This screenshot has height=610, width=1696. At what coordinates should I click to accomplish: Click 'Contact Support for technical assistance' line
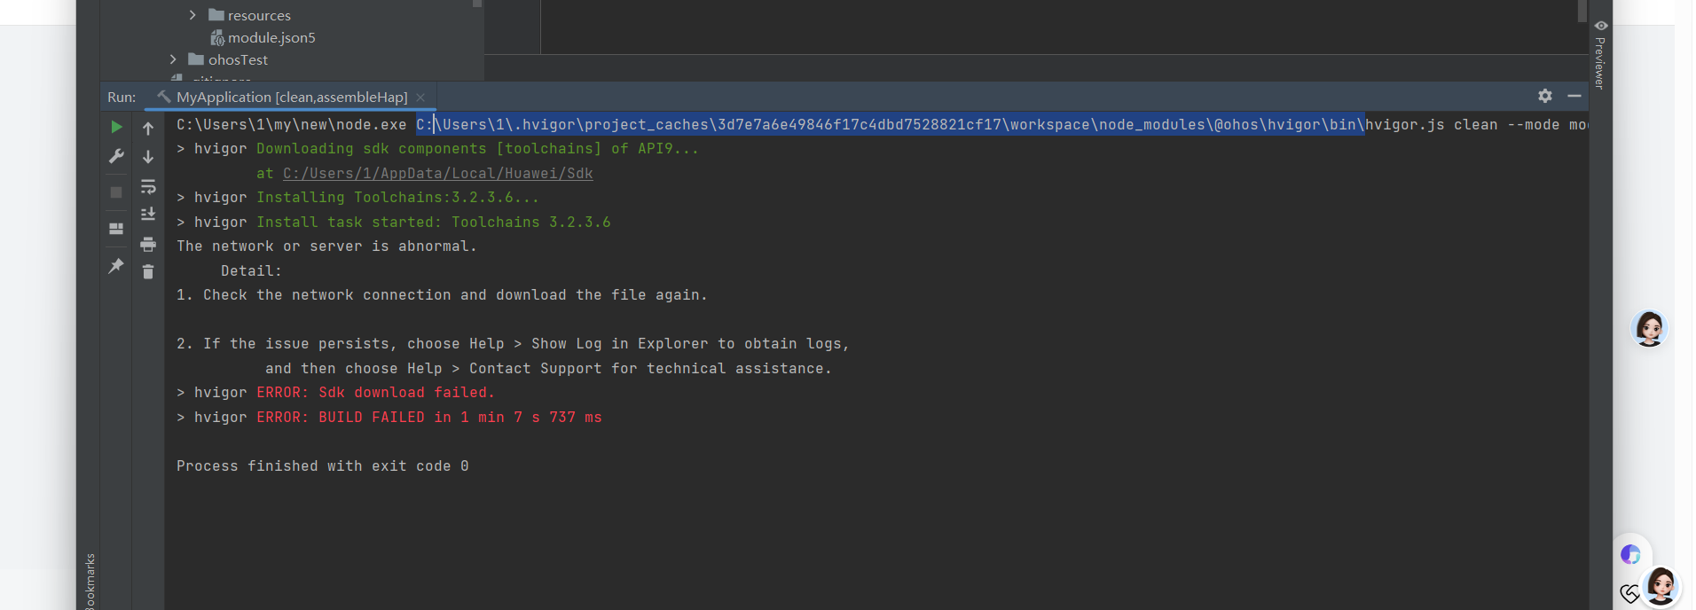548,369
